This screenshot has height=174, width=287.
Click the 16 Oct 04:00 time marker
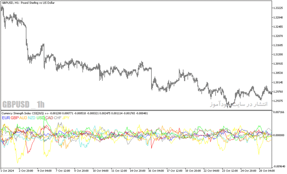pyautogui.click(x=156, y=171)
